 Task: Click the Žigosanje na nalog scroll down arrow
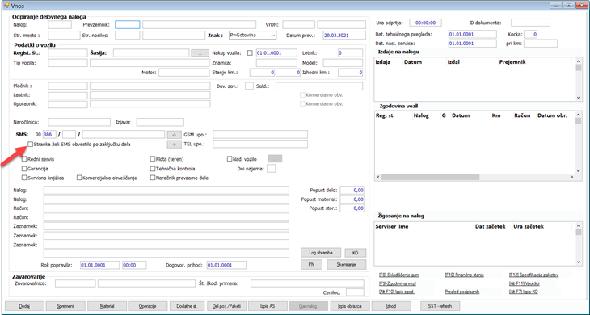(x=579, y=262)
